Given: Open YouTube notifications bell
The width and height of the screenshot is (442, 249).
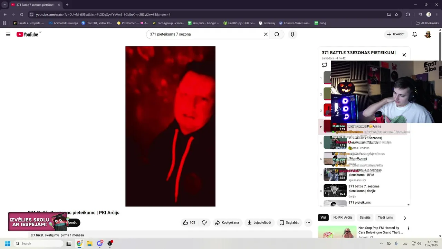Looking at the screenshot, I should pyautogui.click(x=415, y=34).
